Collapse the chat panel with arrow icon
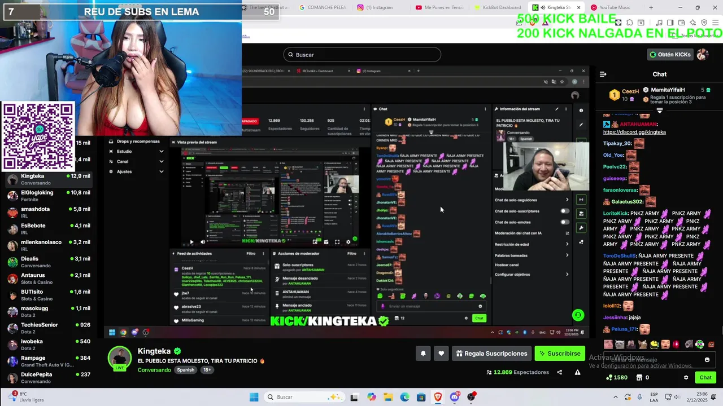The height and width of the screenshot is (406, 723). coord(603,74)
